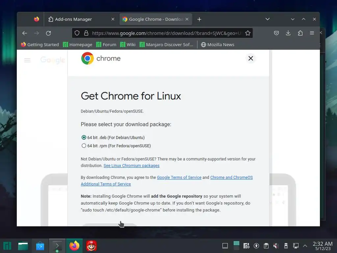Open the Firefox downloads panel

[288, 33]
